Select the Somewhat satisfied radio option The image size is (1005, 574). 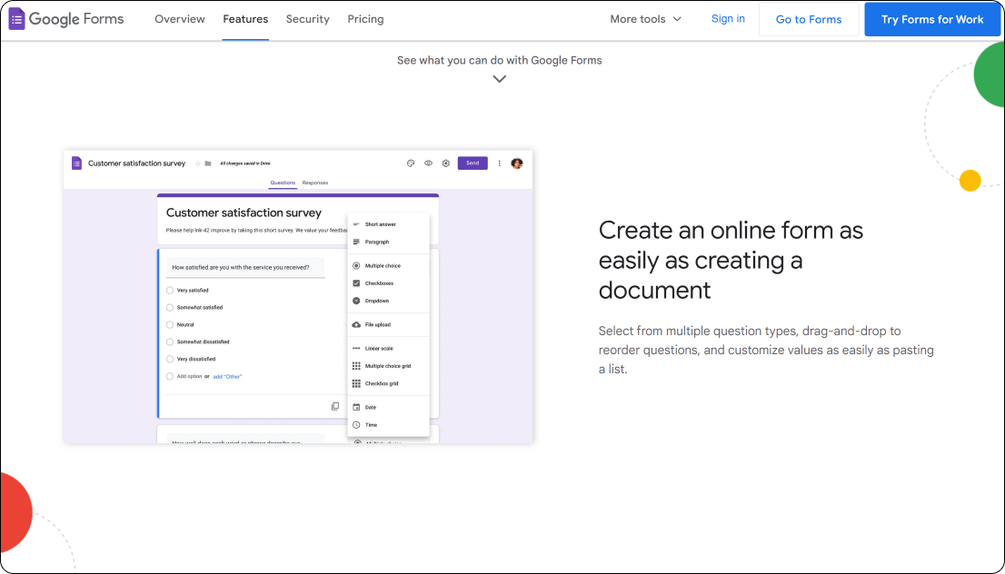coord(170,308)
